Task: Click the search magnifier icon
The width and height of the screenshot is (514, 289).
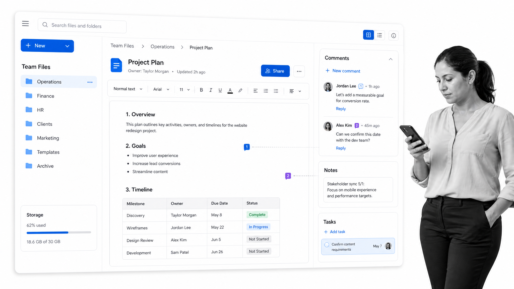Action: tap(45, 25)
